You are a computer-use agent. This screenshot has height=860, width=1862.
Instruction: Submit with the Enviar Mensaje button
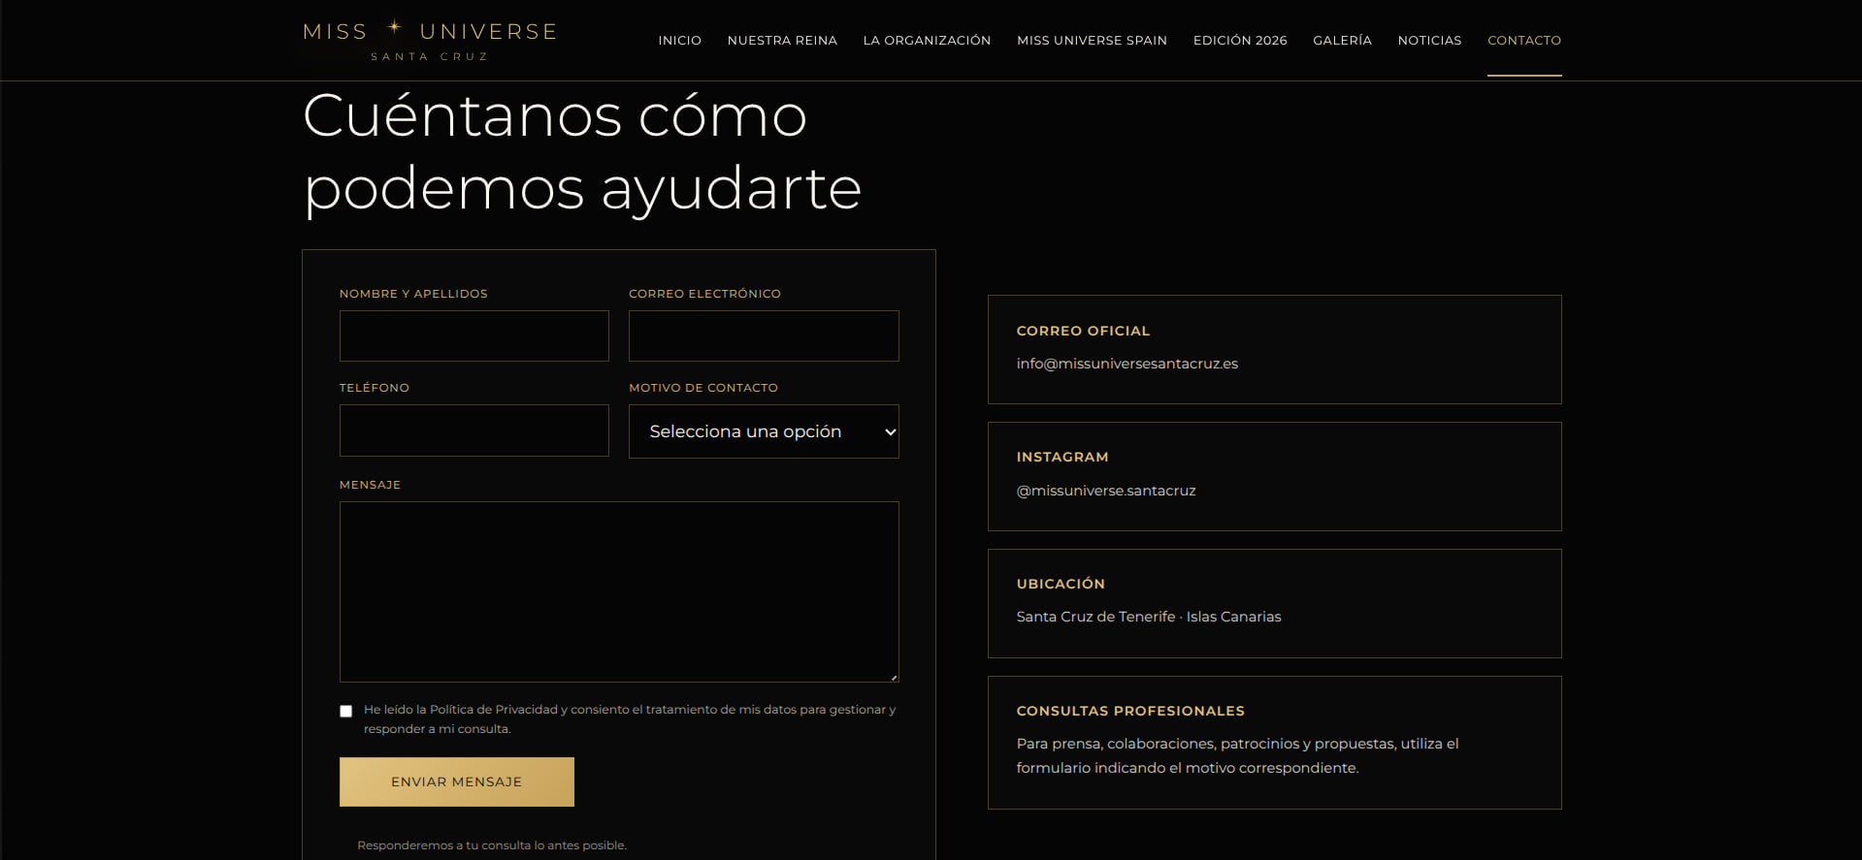[457, 781]
